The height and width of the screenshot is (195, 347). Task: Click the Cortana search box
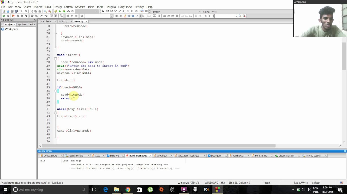[50, 190]
